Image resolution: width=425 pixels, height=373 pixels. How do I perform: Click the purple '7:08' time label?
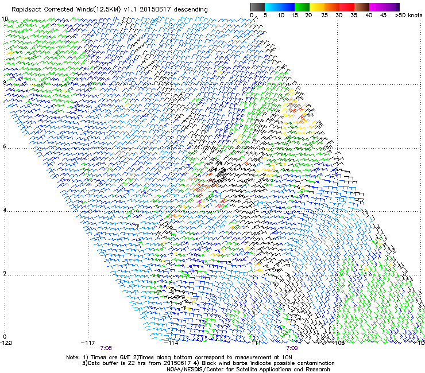click(x=106, y=348)
